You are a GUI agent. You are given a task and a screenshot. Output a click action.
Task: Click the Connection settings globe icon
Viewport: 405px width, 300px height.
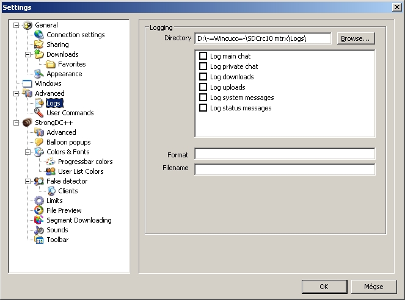[39, 35]
